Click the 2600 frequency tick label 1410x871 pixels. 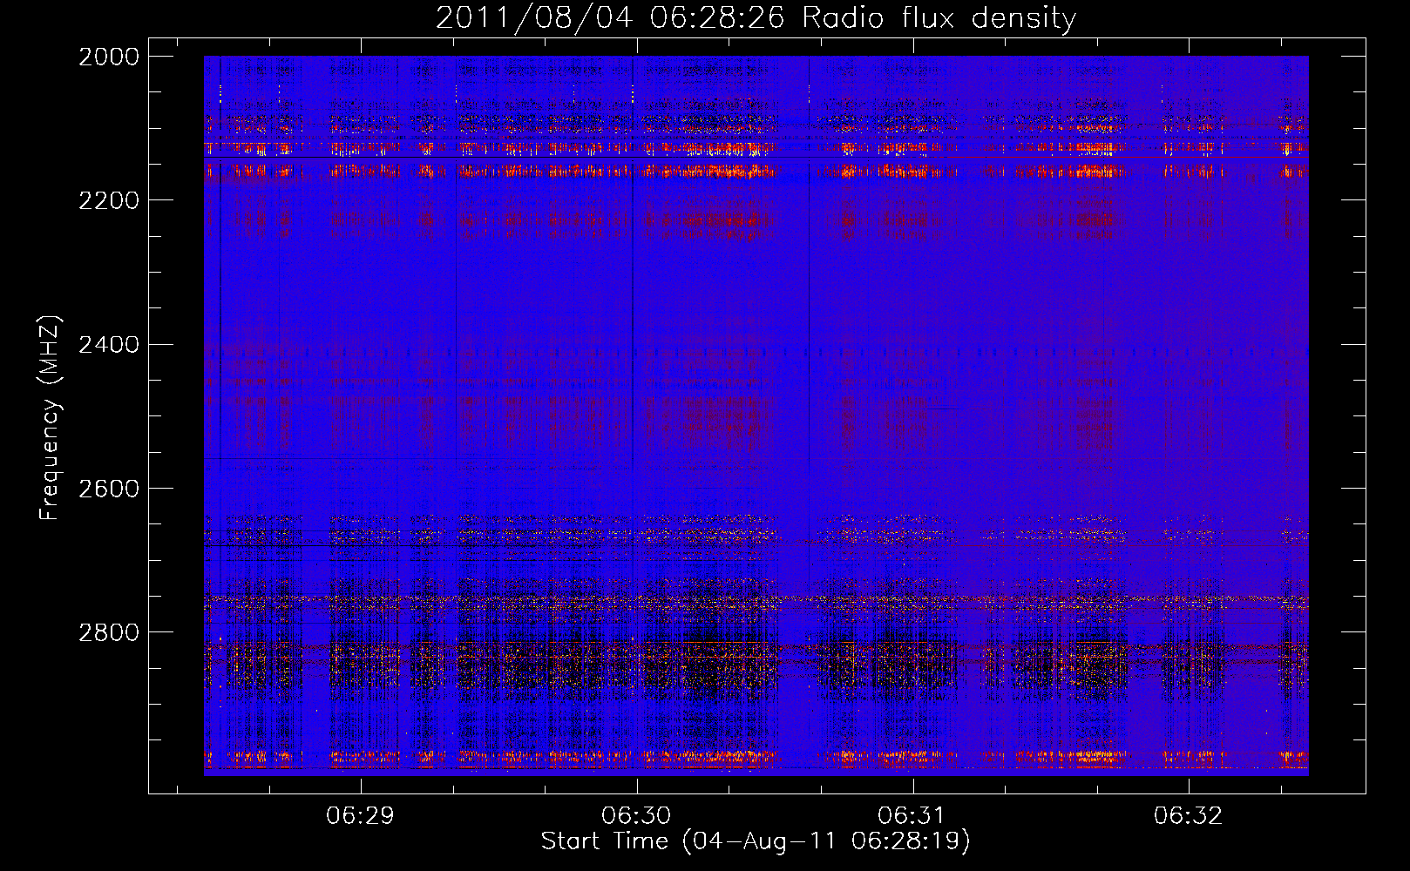pos(109,489)
